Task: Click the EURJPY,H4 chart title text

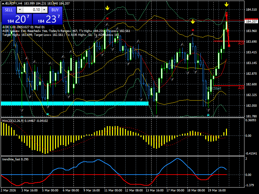Action: click(x=14, y=3)
